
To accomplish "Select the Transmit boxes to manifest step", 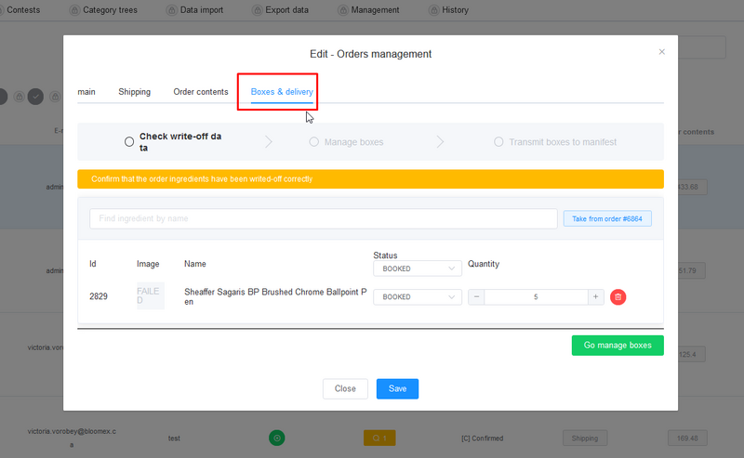I will (555, 142).
